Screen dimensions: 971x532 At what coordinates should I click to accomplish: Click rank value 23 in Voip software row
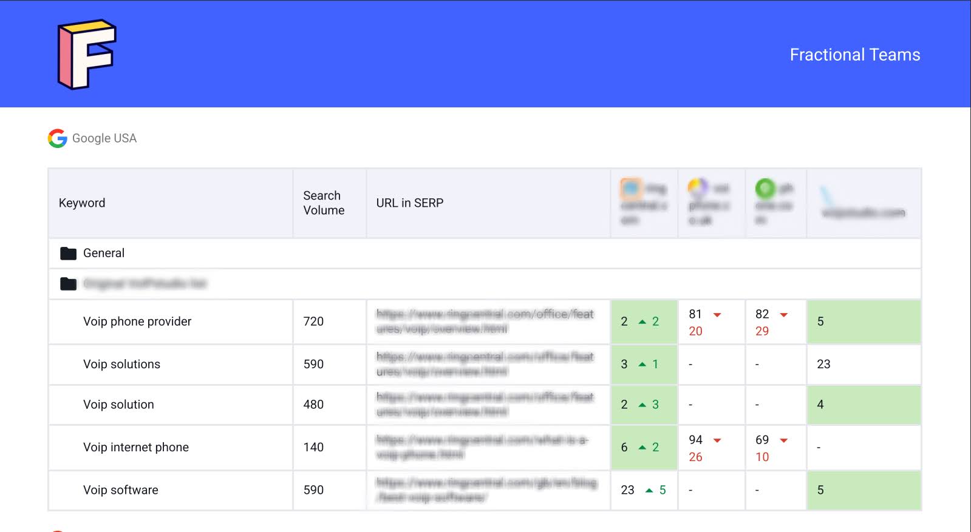627,490
